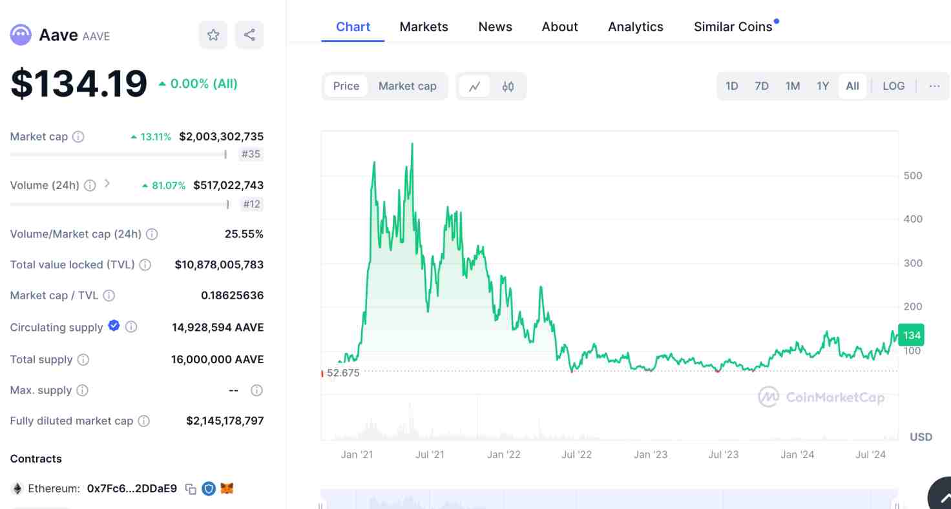Click Total supply info icon
This screenshot has width=951, height=509.
coord(83,359)
